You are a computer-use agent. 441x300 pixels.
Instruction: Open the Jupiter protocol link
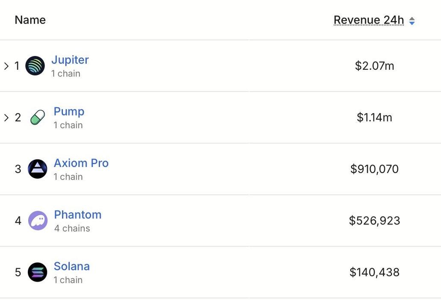pos(70,60)
